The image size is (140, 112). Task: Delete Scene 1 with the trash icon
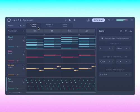coord(121,31)
